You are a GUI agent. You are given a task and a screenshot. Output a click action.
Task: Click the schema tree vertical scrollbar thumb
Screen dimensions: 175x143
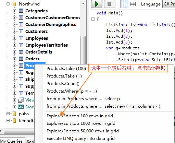pos(83,50)
